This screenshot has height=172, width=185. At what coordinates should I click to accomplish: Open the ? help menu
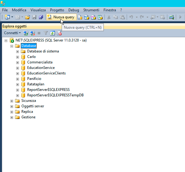tap(121, 10)
